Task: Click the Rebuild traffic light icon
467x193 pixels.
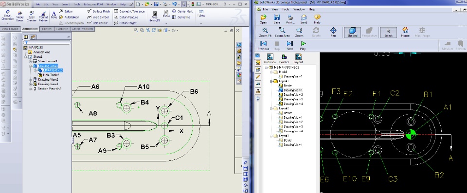Action: point(193,4)
